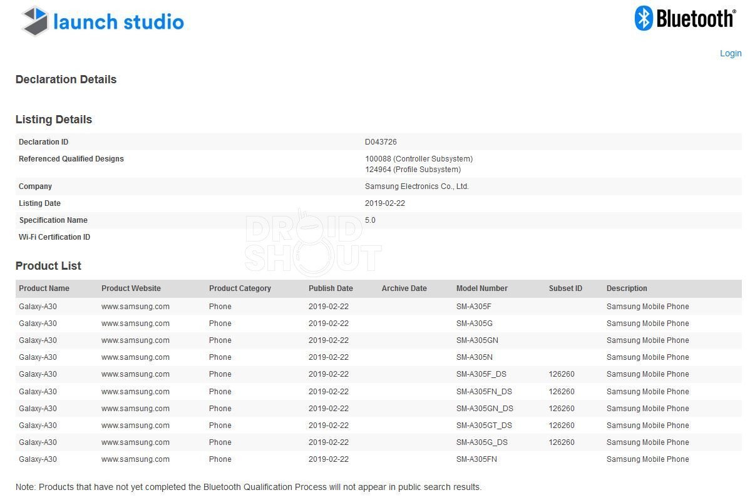
Task: Click Galaxy-A30 in the SM-A305N row
Action: [x=38, y=357]
